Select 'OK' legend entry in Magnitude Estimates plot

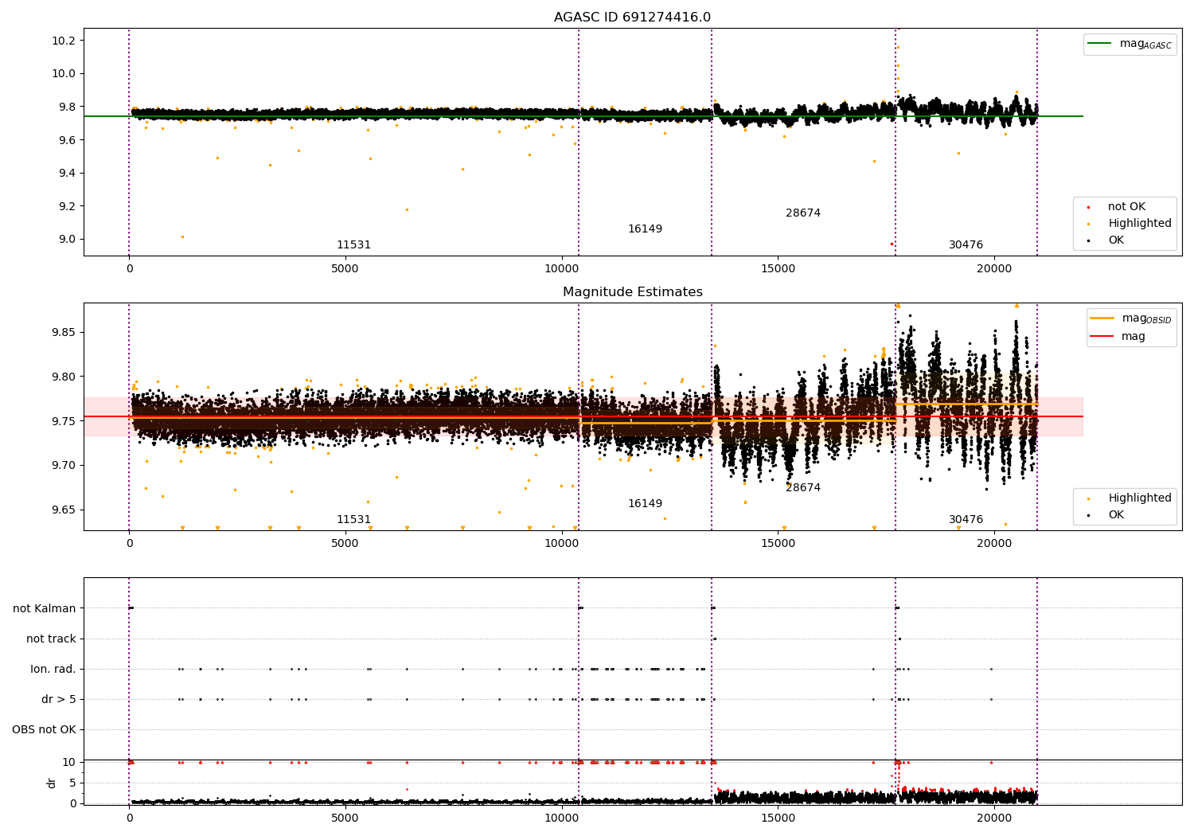coord(1116,515)
